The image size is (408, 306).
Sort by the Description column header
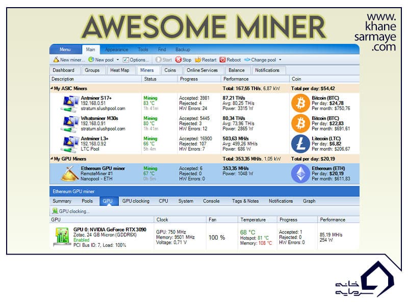coord(95,79)
